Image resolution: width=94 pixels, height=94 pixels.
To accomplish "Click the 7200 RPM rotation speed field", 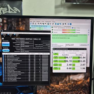I will (46, 44).
